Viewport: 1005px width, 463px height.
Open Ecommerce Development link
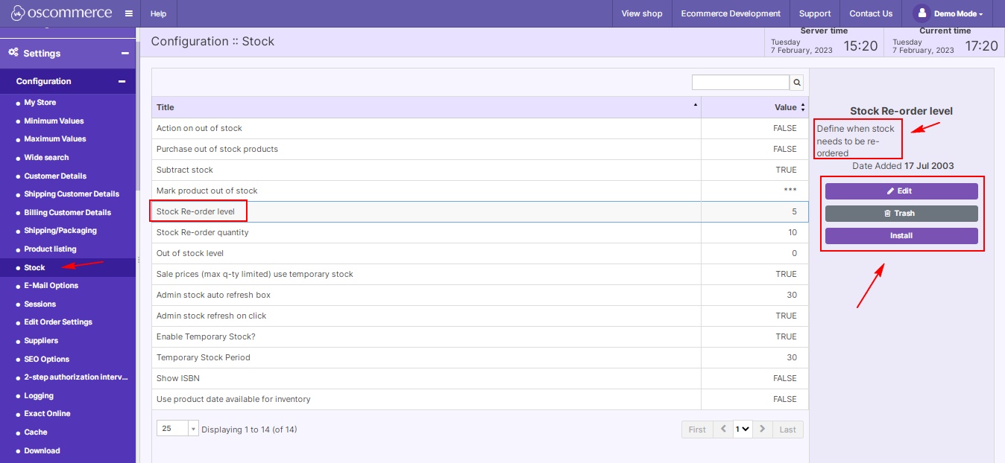(x=731, y=13)
